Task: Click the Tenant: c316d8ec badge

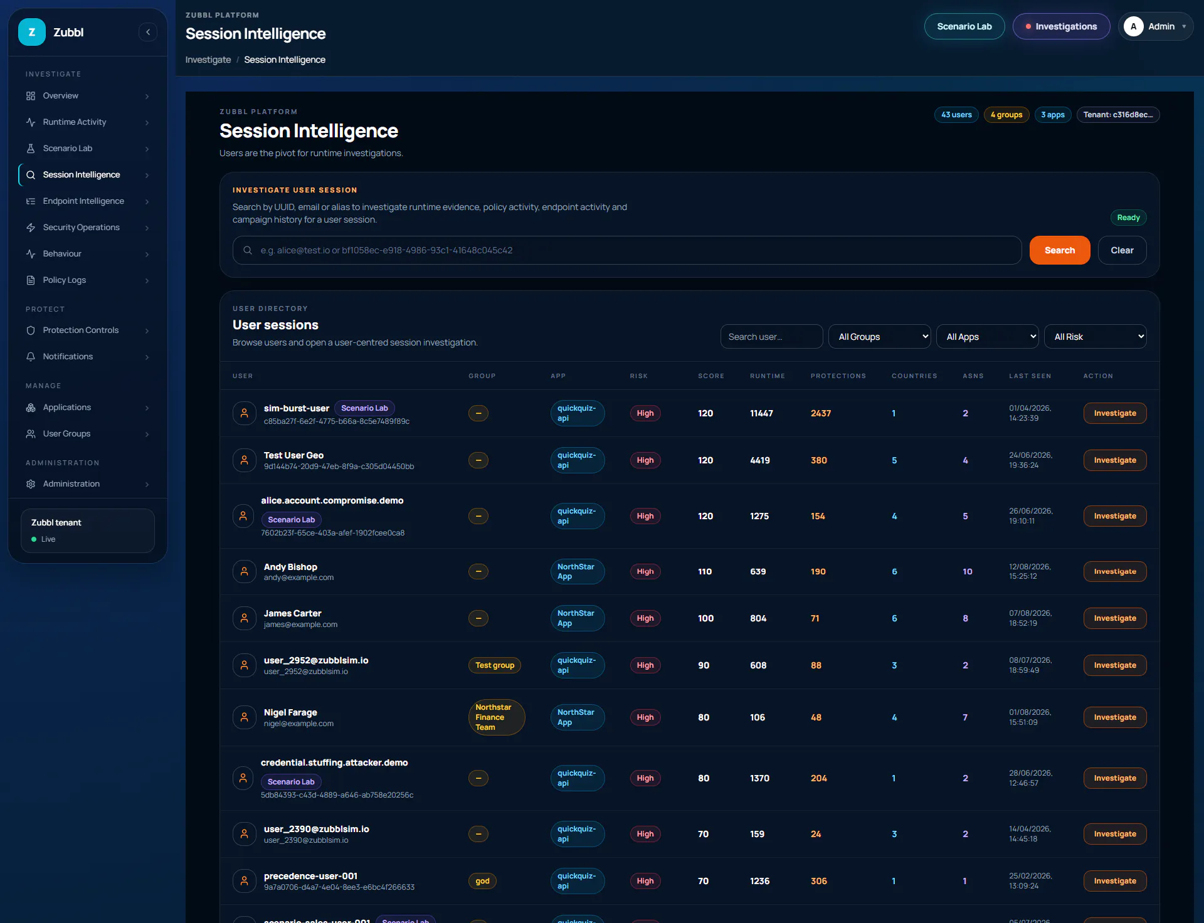Action: 1118,115
